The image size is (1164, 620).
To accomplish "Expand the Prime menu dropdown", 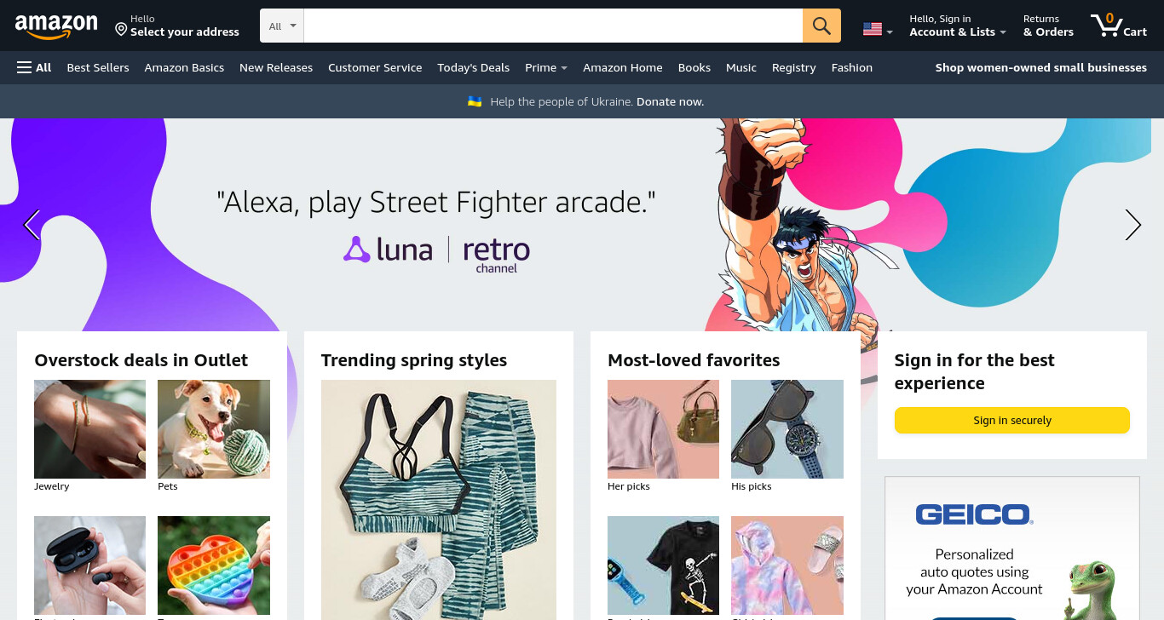I will [x=546, y=67].
